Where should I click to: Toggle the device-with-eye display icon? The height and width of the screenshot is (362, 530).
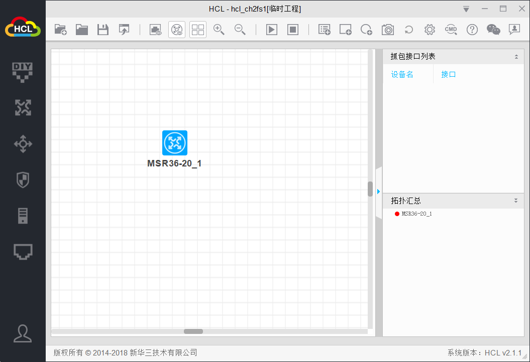tap(177, 30)
